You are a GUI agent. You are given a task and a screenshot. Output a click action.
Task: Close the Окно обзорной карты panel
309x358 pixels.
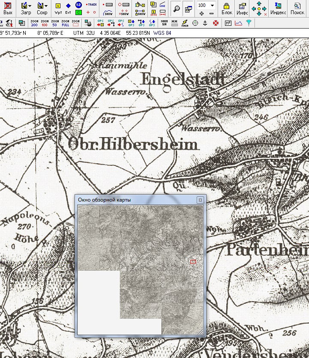point(200,200)
